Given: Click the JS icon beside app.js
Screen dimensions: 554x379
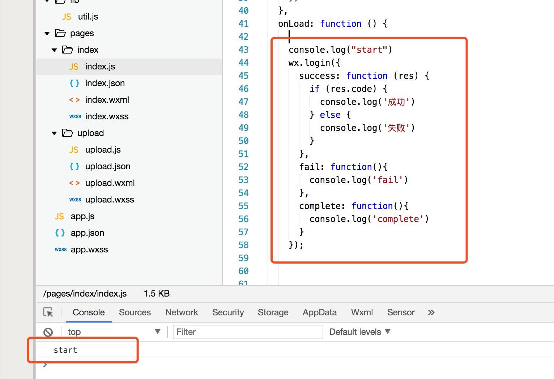Looking at the screenshot, I should (59, 216).
